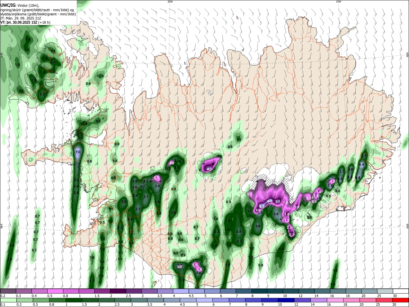Click the 4.9 value on the map
Screen dimensions: 409x307
[x=350, y=177]
